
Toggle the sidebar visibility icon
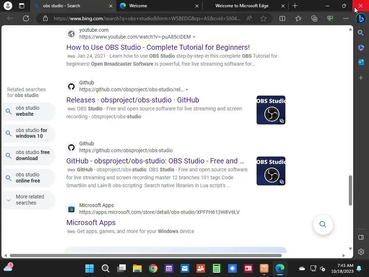pyautogui.click(x=361, y=237)
